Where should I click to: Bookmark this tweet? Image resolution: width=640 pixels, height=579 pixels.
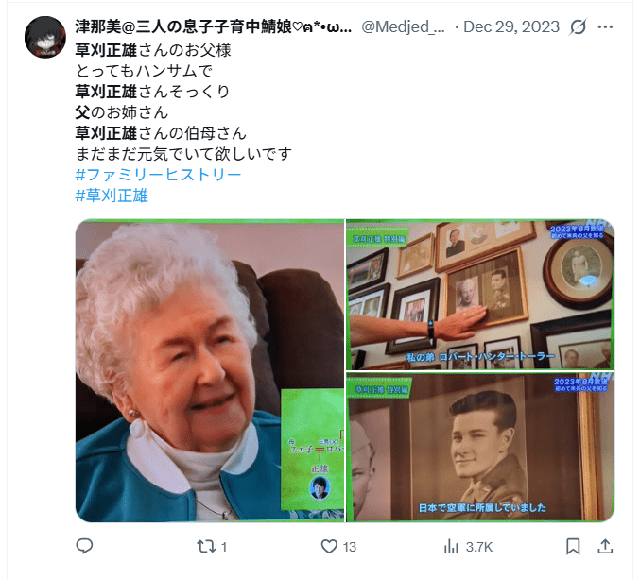tap(573, 546)
